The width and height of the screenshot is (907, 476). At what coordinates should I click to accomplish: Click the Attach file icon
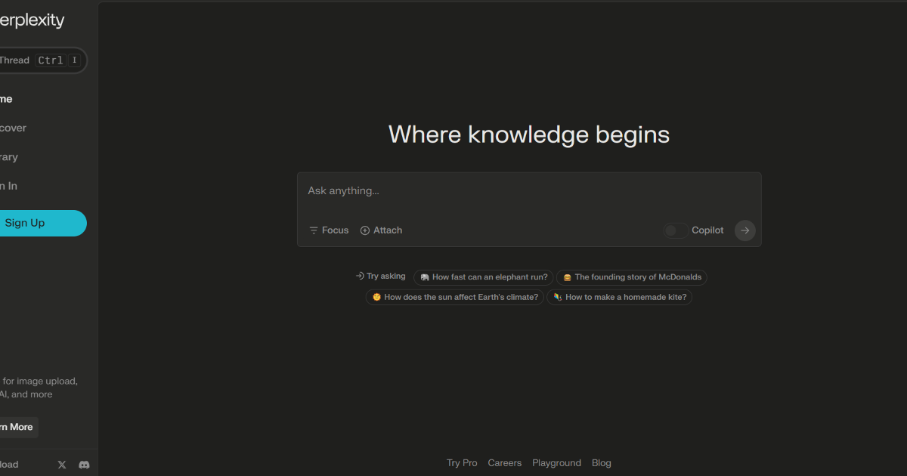[364, 230]
